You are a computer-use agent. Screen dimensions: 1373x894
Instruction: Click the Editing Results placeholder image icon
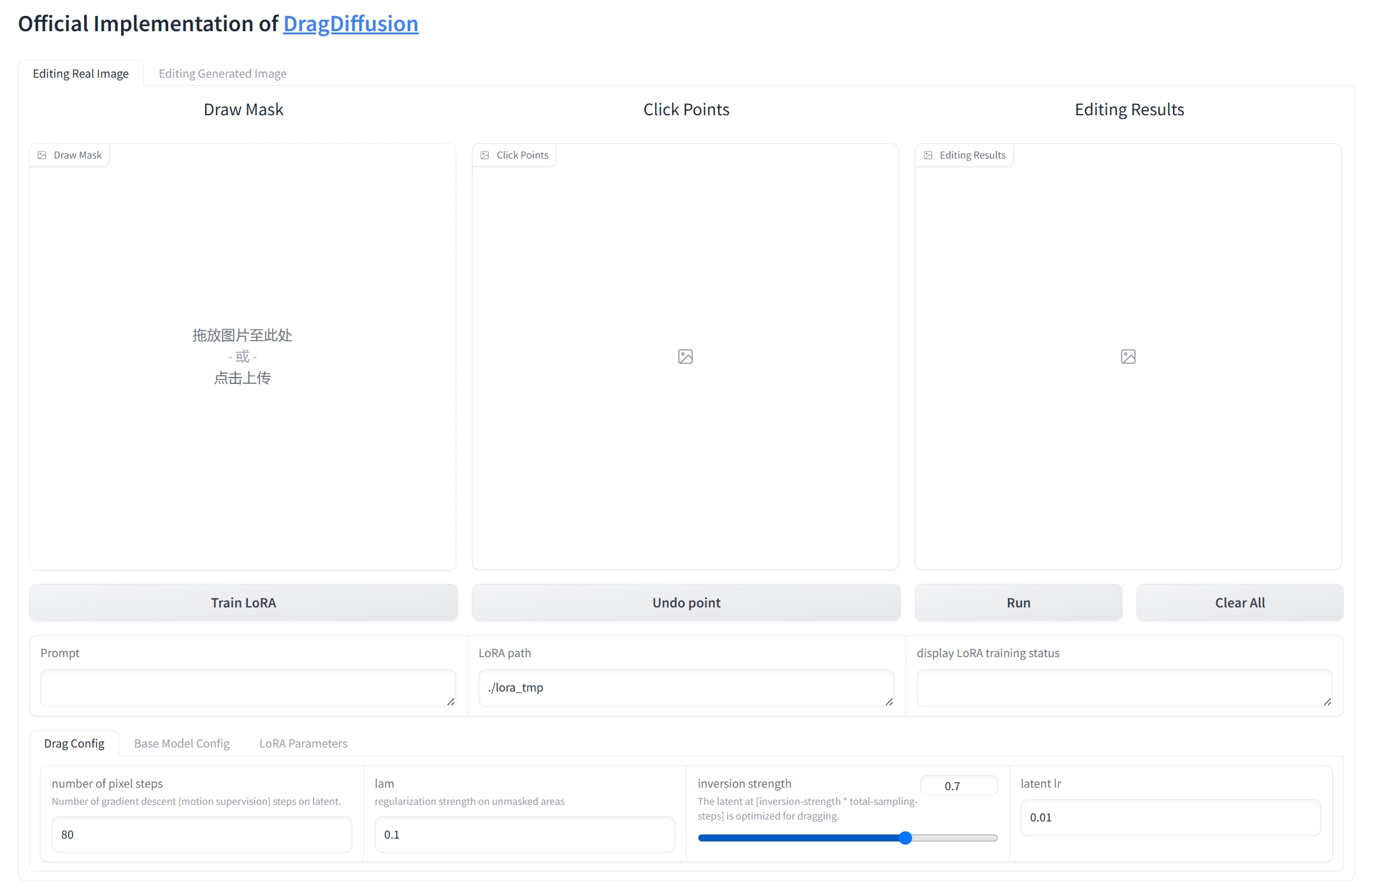point(1128,357)
